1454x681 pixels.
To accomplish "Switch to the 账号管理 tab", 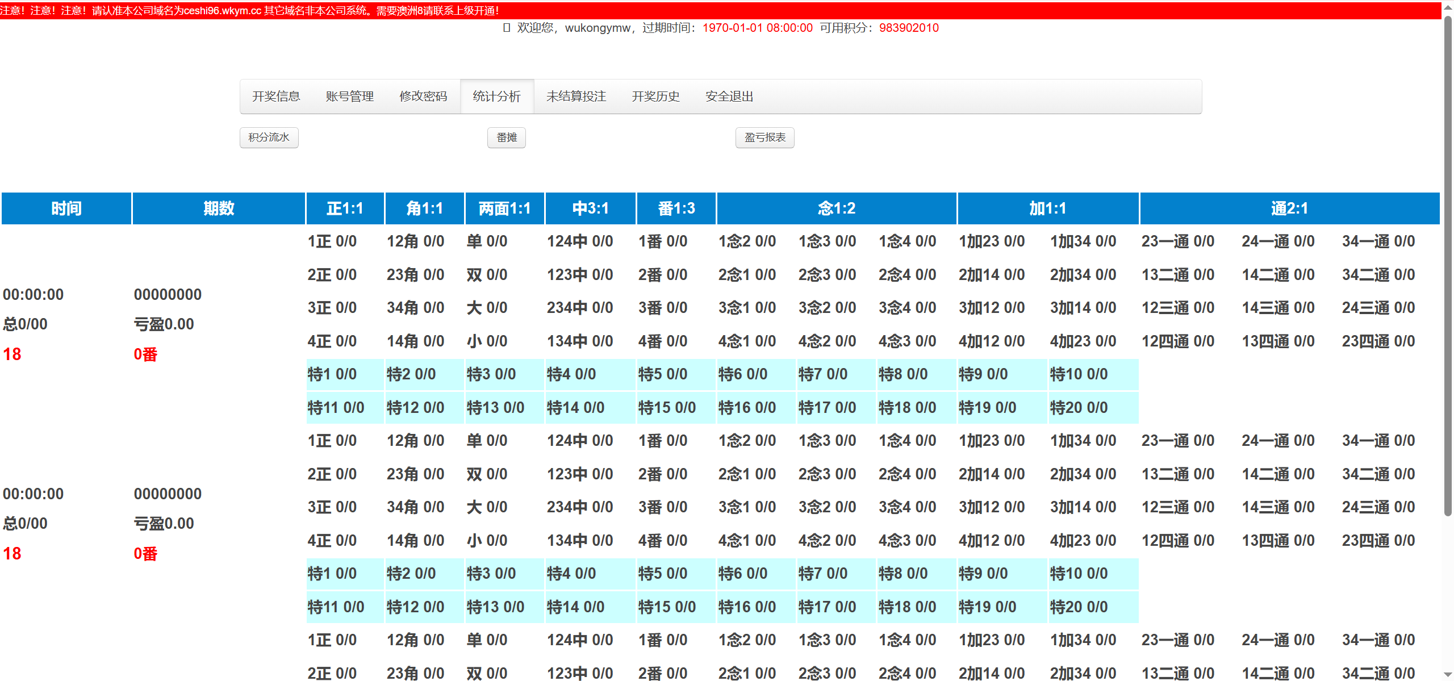I will point(349,97).
